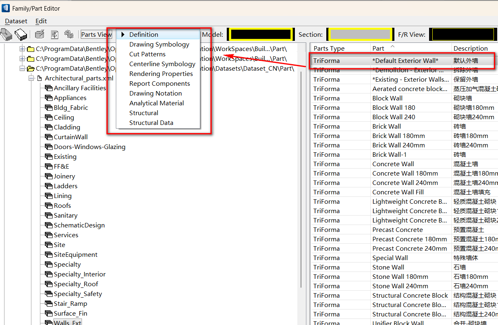The image size is (498, 325).
Task: Select the Concrete Wall Fill part
Action: tap(404, 192)
